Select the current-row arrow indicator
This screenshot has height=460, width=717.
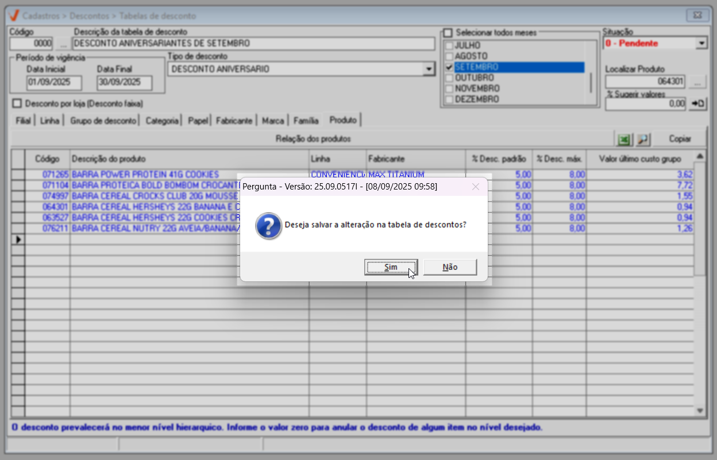click(18, 239)
